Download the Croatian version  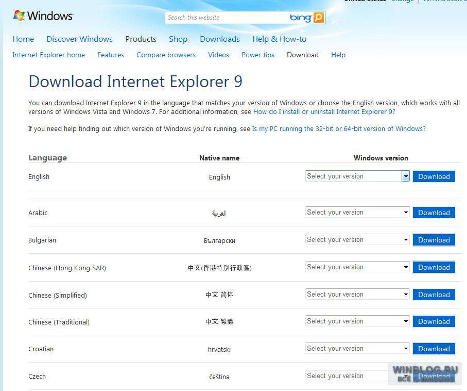[x=434, y=349]
